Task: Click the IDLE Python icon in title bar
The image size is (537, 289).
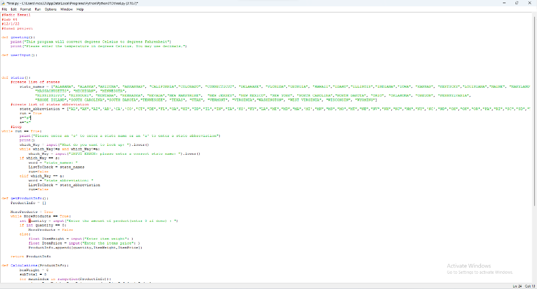Action: coord(3,3)
